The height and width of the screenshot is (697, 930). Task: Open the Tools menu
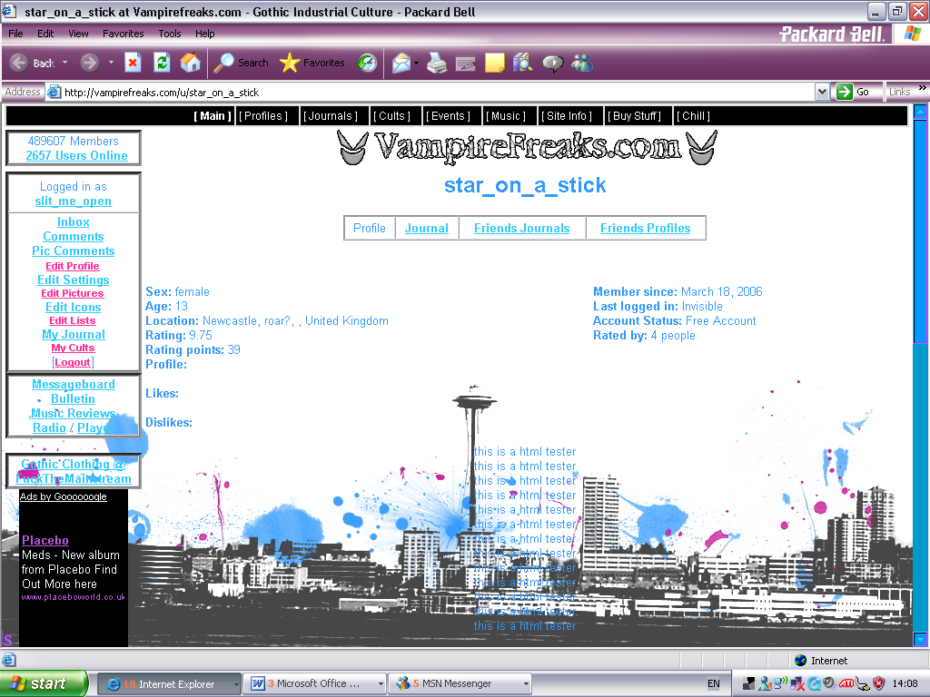point(169,34)
